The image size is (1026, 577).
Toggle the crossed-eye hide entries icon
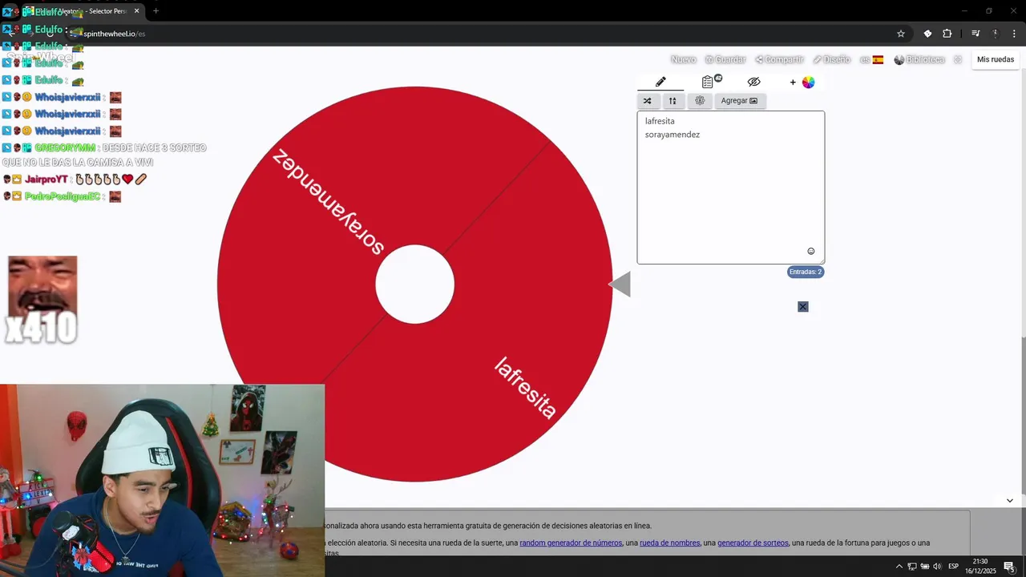click(753, 82)
